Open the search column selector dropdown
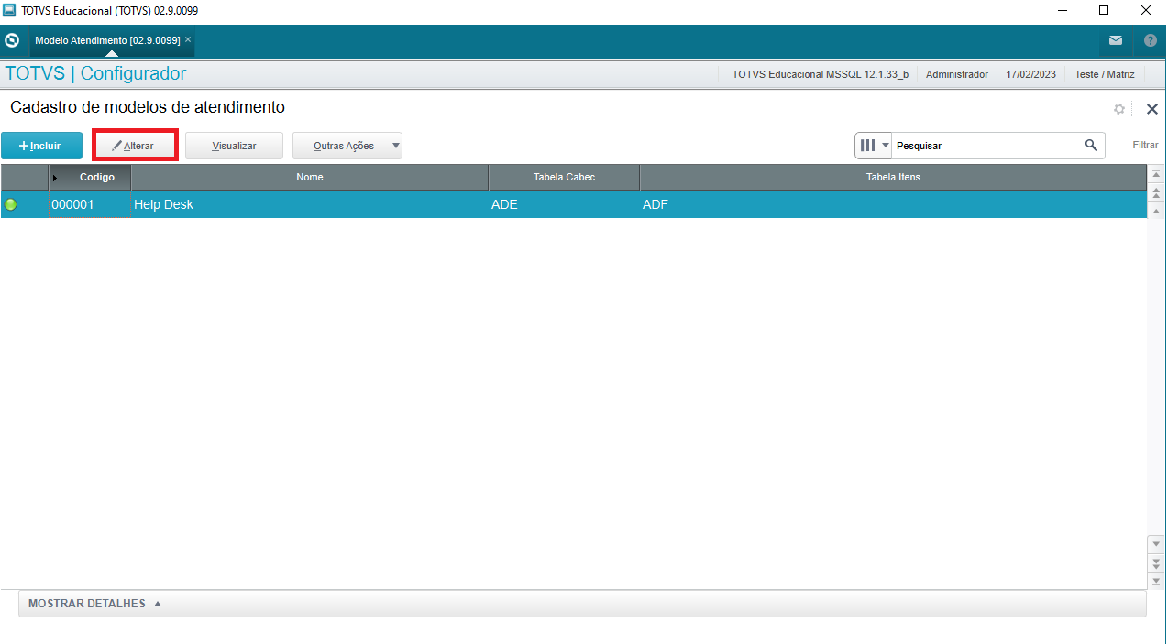The height and width of the screenshot is (644, 1168). [873, 145]
